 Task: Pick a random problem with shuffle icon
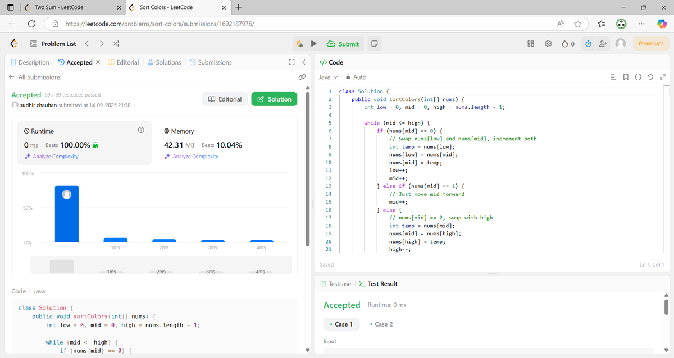click(x=116, y=44)
